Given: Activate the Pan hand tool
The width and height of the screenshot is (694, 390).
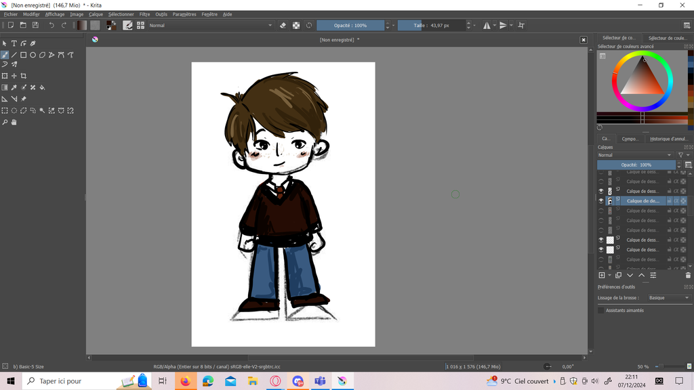Looking at the screenshot, I should 14,123.
